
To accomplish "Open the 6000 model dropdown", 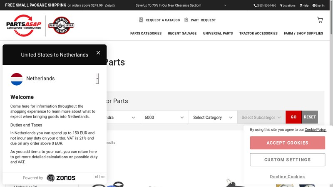I will (x=164, y=118).
